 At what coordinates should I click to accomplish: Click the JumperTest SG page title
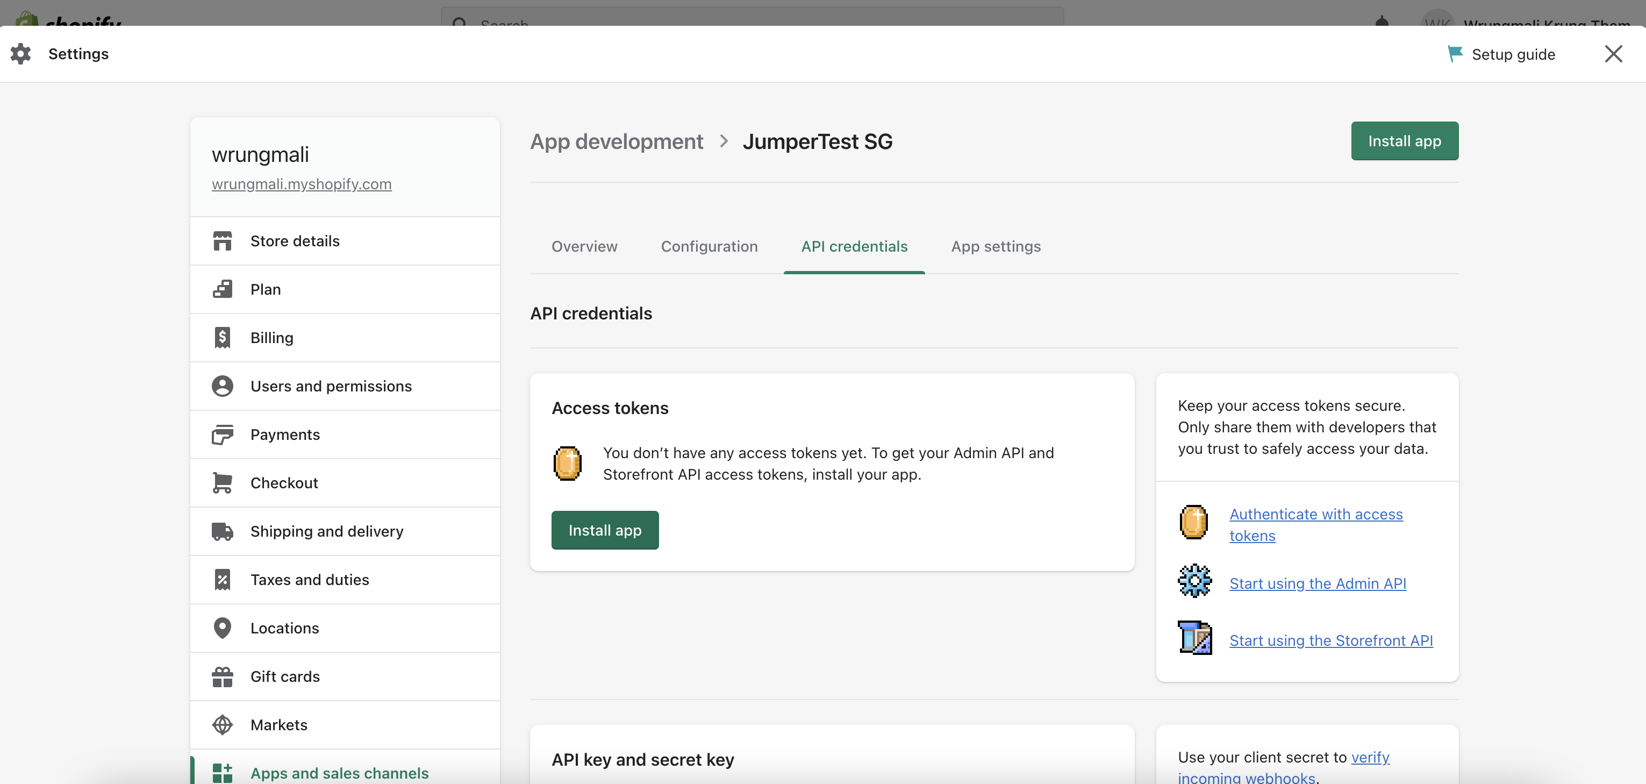817,141
